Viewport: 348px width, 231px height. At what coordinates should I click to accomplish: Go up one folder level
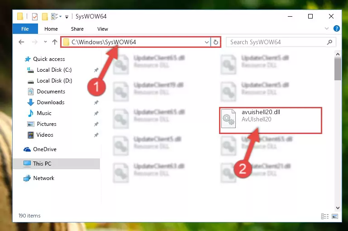pyautogui.click(x=55, y=42)
